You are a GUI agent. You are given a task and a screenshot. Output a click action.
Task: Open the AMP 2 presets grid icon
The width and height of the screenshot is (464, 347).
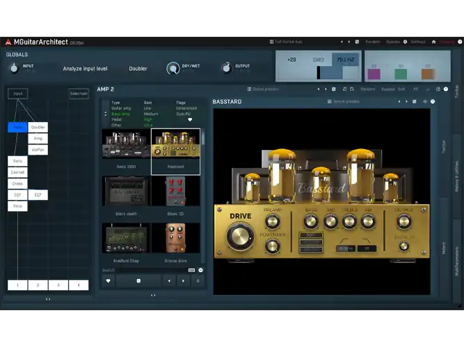(249, 89)
